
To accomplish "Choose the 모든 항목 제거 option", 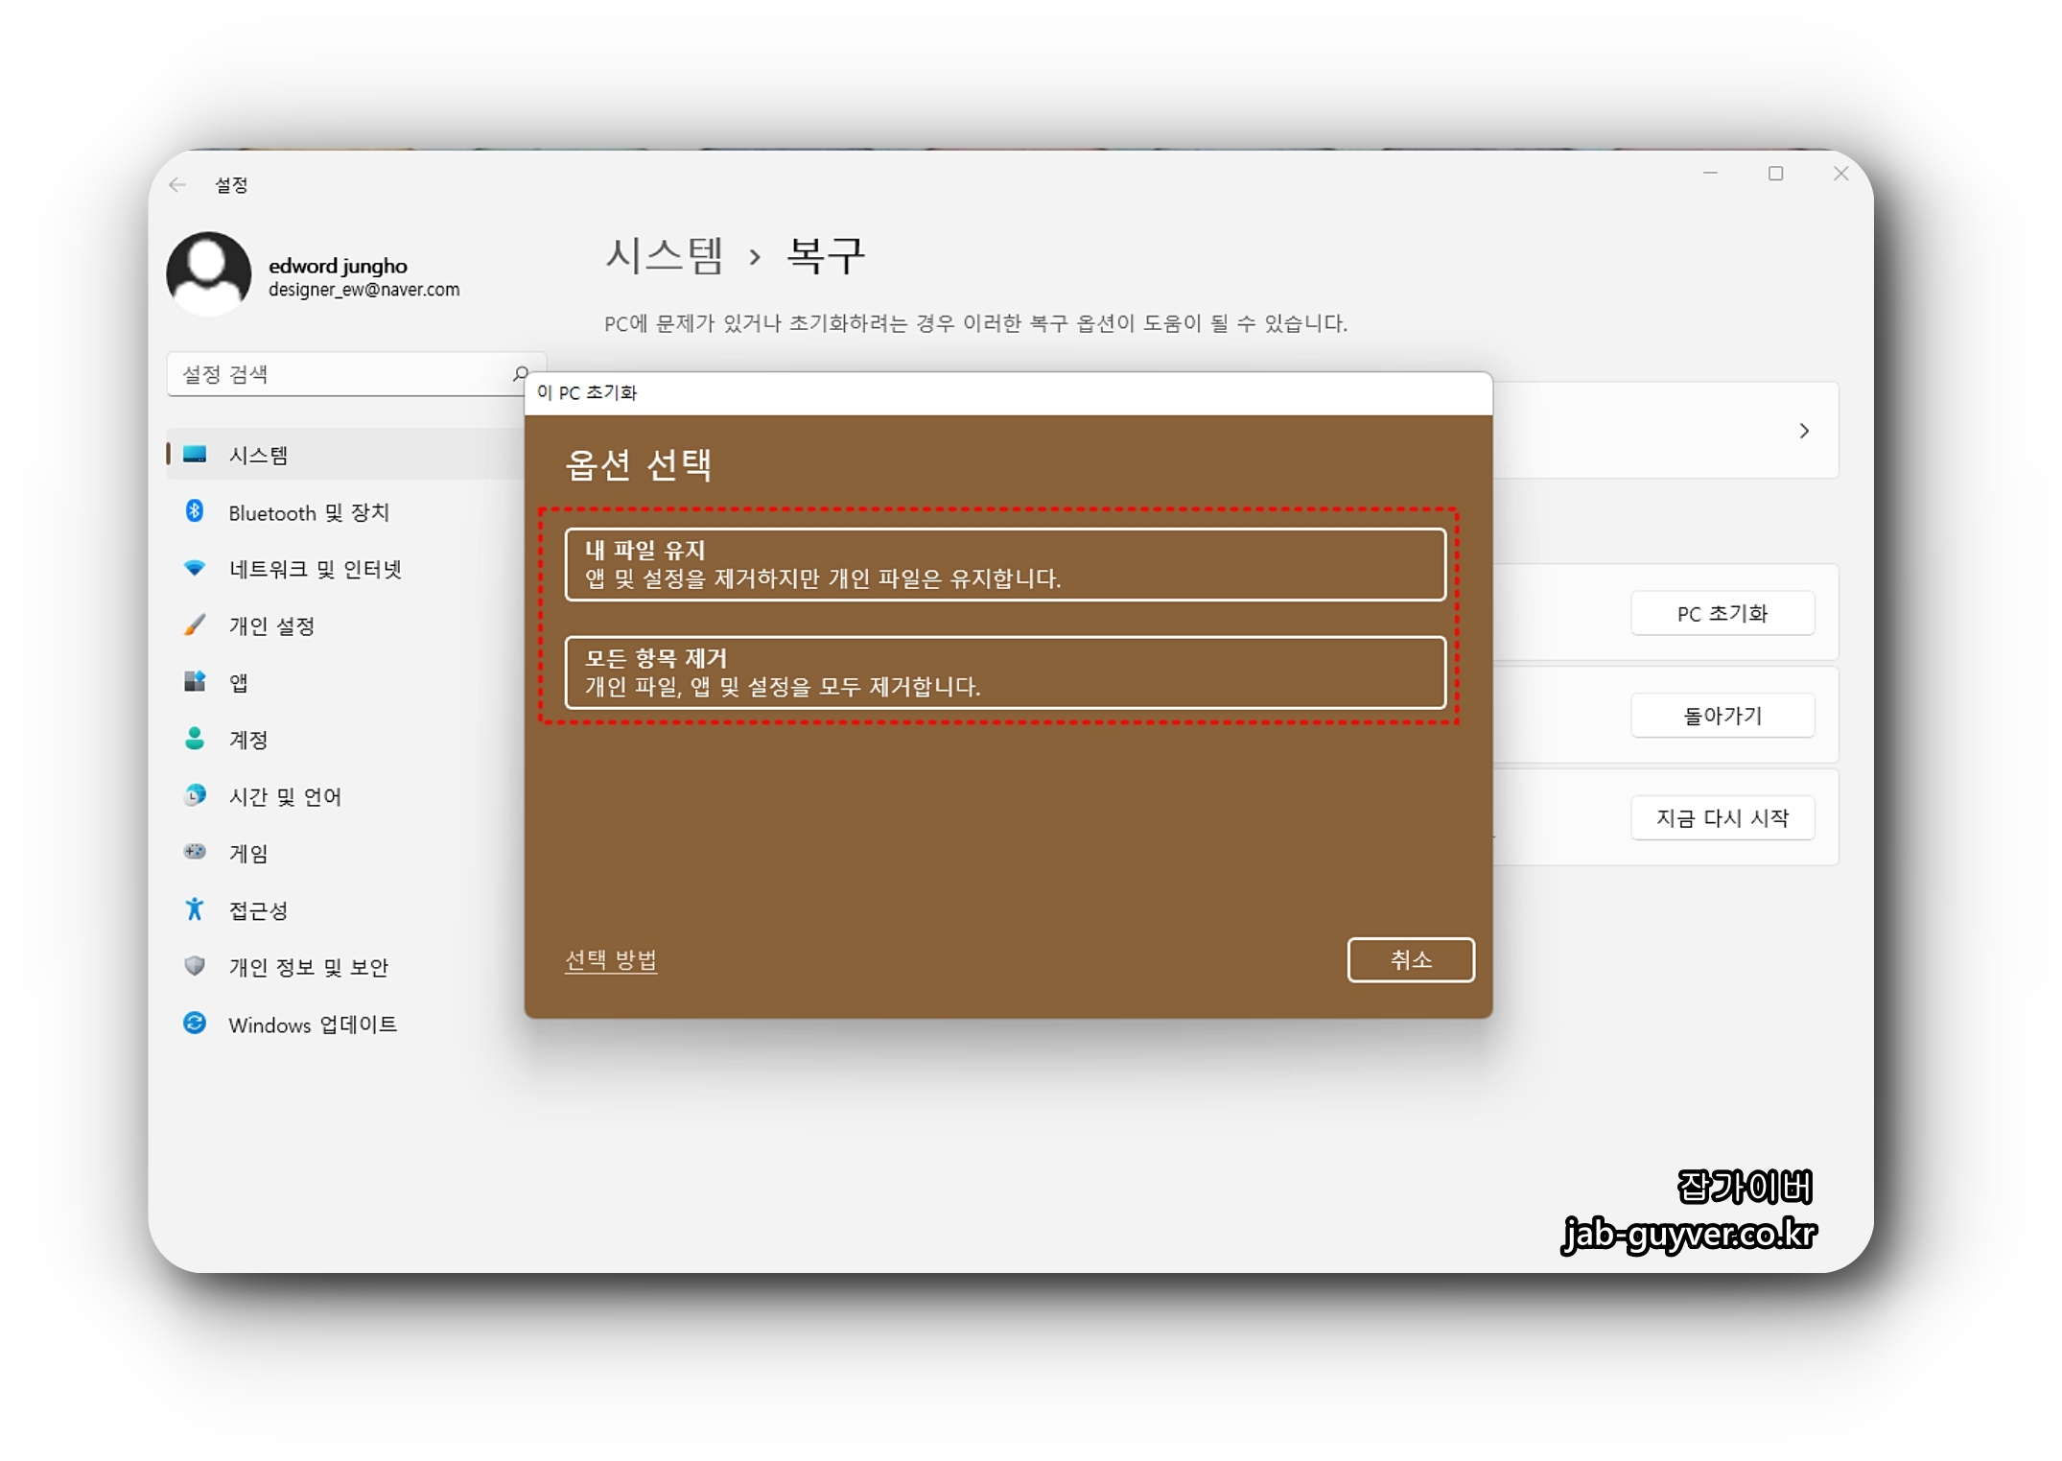I will (1004, 672).
